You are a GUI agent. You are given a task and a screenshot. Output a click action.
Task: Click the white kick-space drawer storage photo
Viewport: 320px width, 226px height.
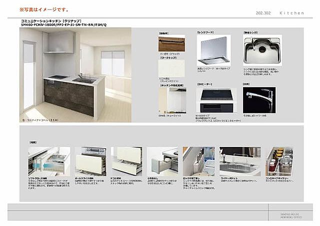[x=126, y=160]
